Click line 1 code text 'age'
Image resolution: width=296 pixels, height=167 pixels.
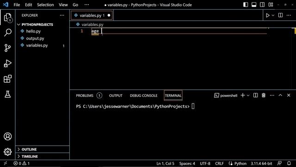click(x=95, y=31)
